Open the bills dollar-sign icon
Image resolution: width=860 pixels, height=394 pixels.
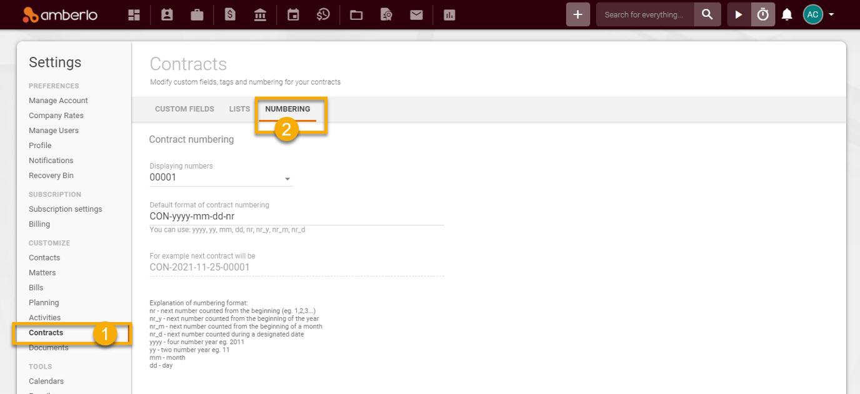pos(230,15)
